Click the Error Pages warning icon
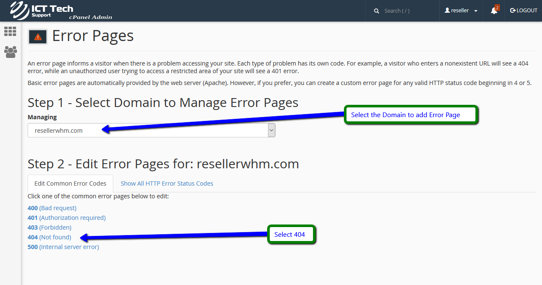Image resolution: width=542 pixels, height=285 pixels. coord(38,37)
